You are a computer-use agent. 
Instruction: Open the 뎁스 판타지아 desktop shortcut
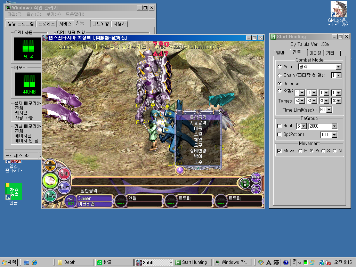(x=14, y=167)
